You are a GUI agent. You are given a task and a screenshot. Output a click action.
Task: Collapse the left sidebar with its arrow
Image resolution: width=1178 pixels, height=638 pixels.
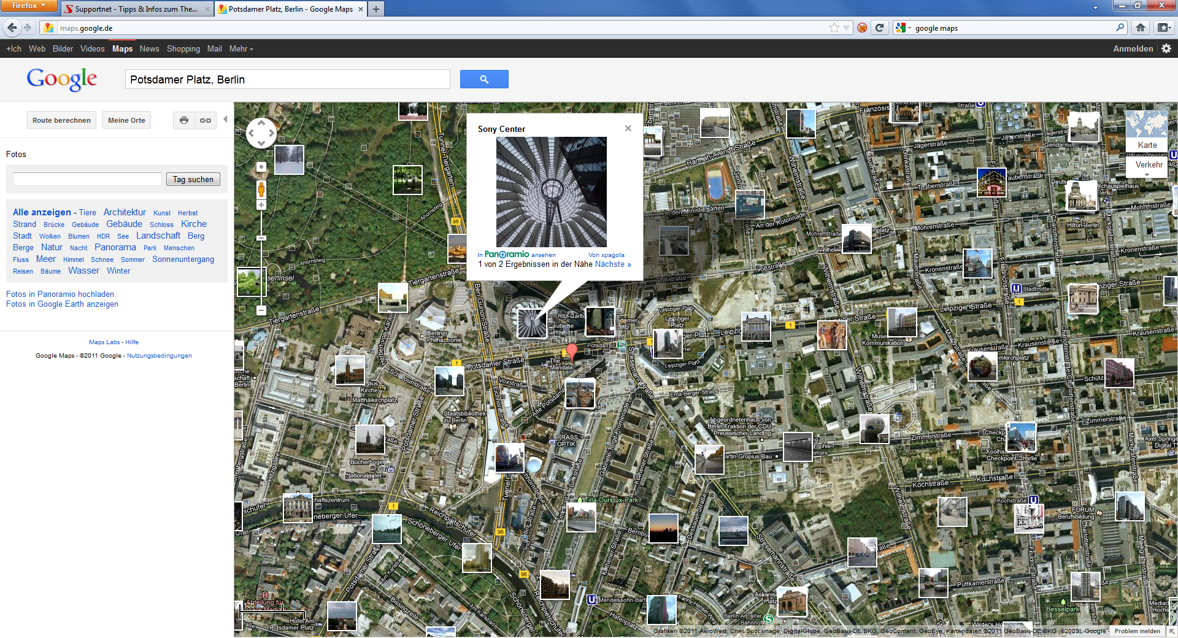tap(225, 120)
